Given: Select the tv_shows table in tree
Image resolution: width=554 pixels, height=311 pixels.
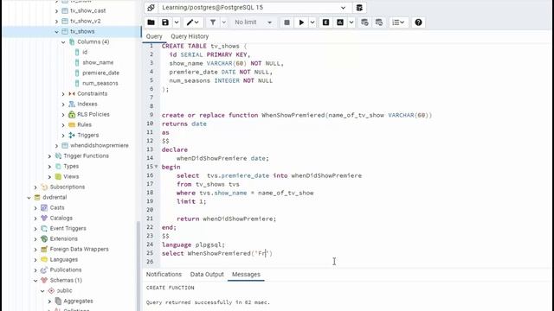Looking at the screenshot, I should coord(82,31).
